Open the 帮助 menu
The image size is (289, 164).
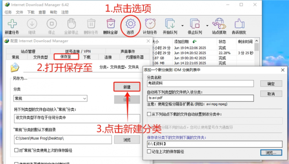pos(54,12)
